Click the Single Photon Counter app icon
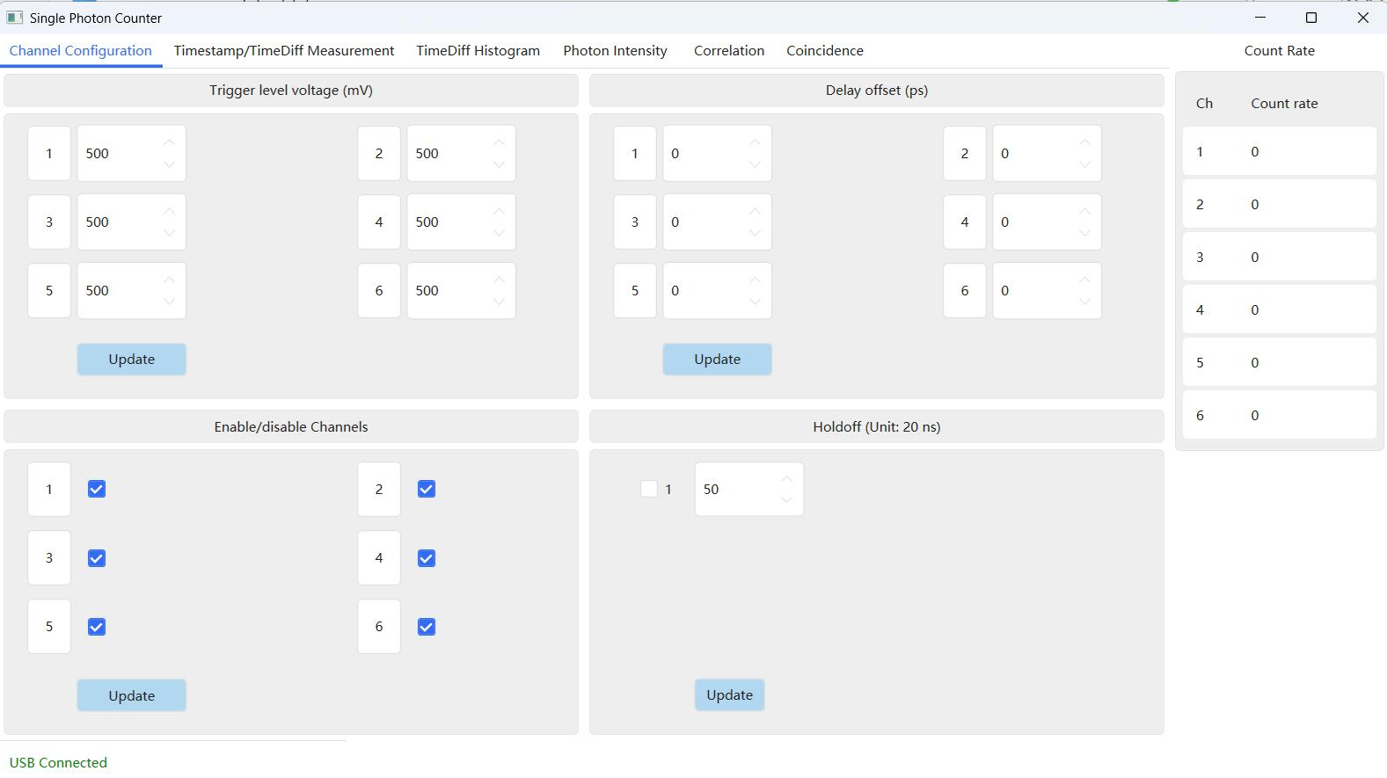Image resolution: width=1387 pixels, height=778 pixels. [x=14, y=18]
